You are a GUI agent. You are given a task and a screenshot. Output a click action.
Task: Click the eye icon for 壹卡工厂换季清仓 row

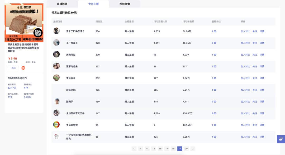click(x=215, y=31)
